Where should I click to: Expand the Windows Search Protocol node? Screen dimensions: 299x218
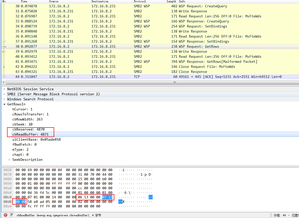(4, 99)
